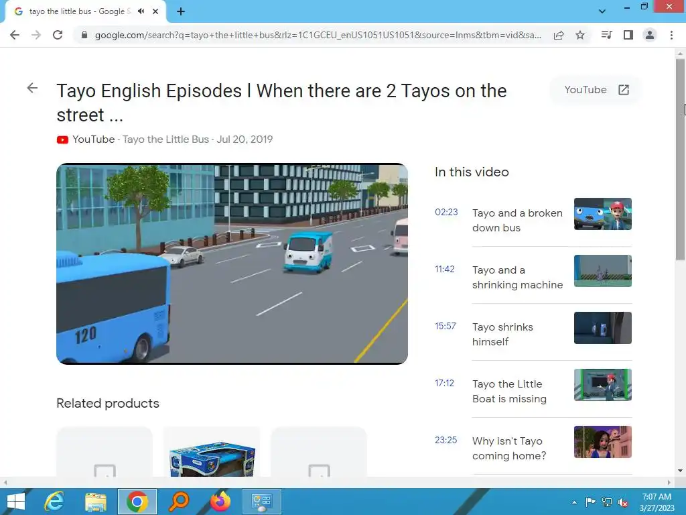Viewport: 686px width, 515px height.
Task: Open a new tab with plus button
Action: point(181,11)
